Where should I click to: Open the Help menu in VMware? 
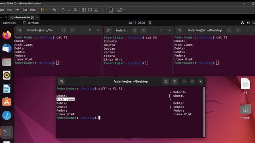point(33,10)
